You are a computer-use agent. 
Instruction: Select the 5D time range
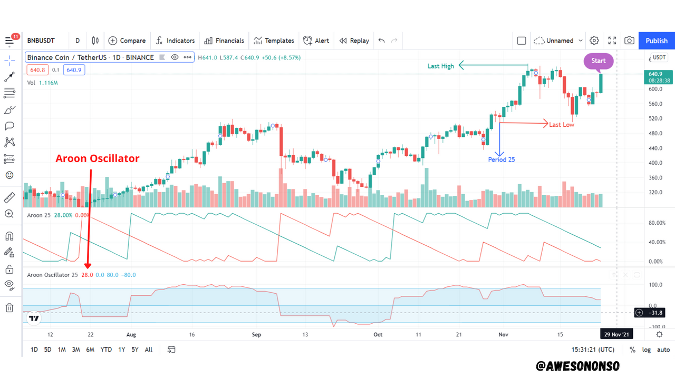[48, 350]
